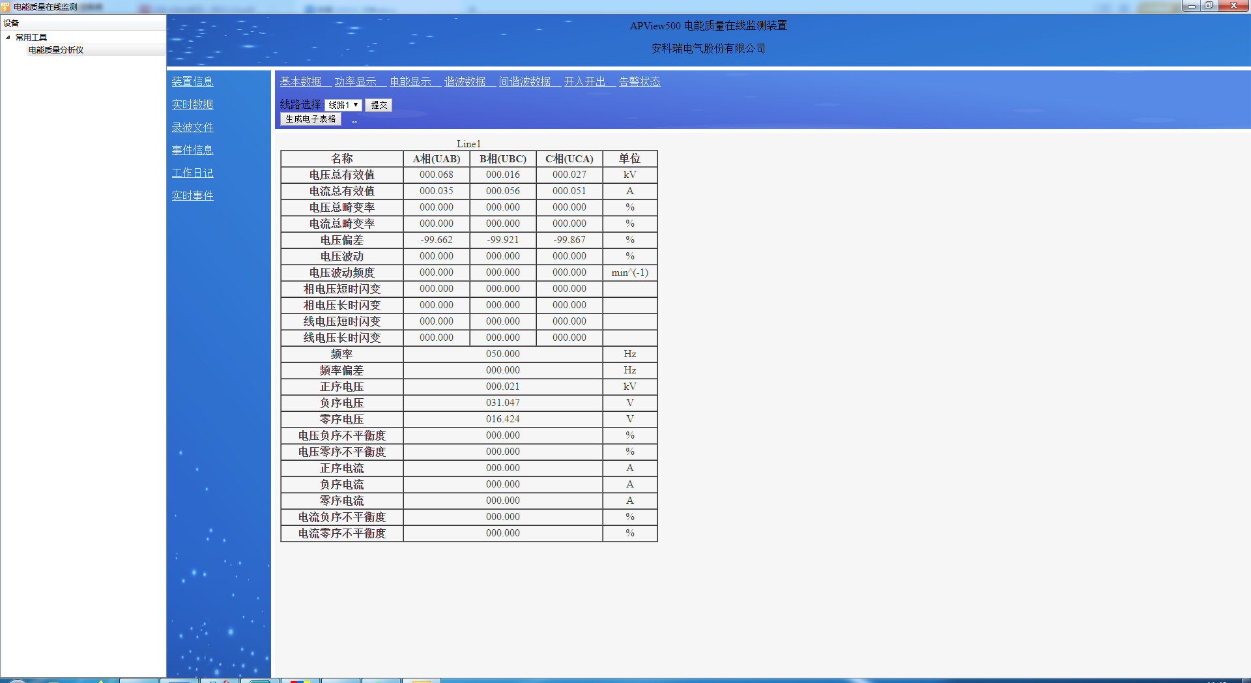Open the 装置信息 link
The image size is (1251, 683).
click(x=192, y=81)
